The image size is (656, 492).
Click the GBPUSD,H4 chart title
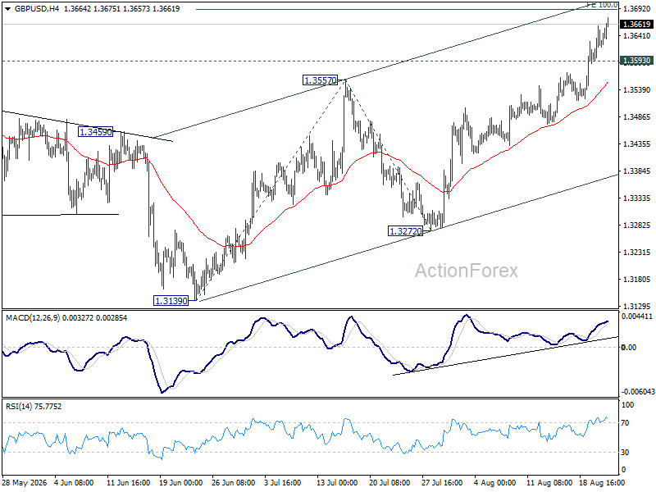coord(37,8)
